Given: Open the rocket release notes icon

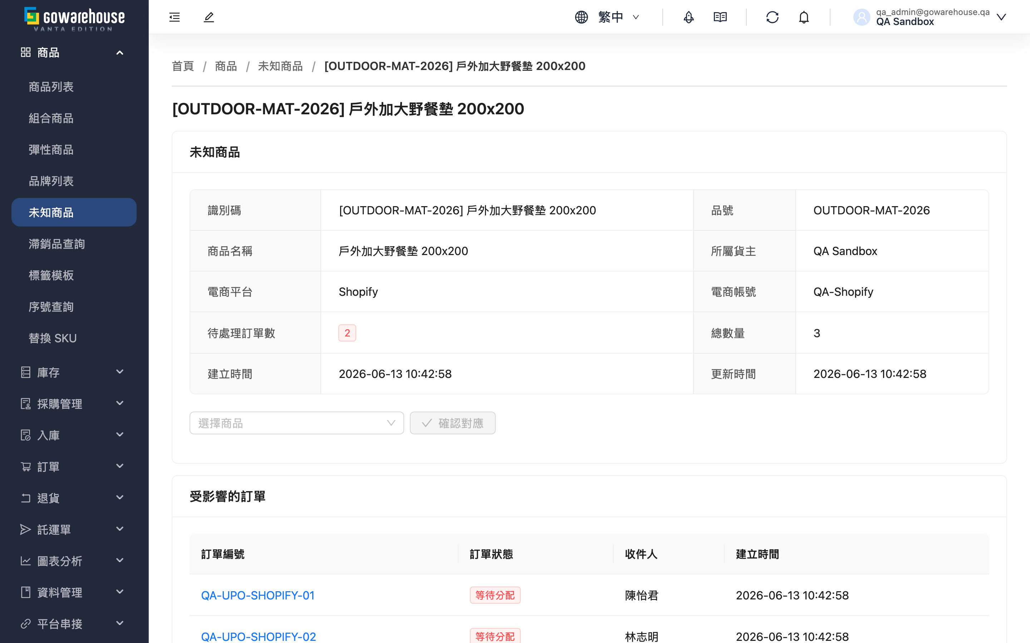Looking at the screenshot, I should (689, 17).
